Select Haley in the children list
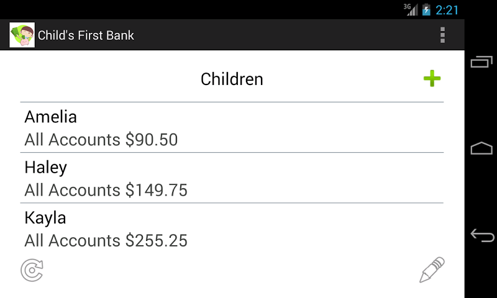Viewport: 497px width, 298px height. tap(45, 168)
